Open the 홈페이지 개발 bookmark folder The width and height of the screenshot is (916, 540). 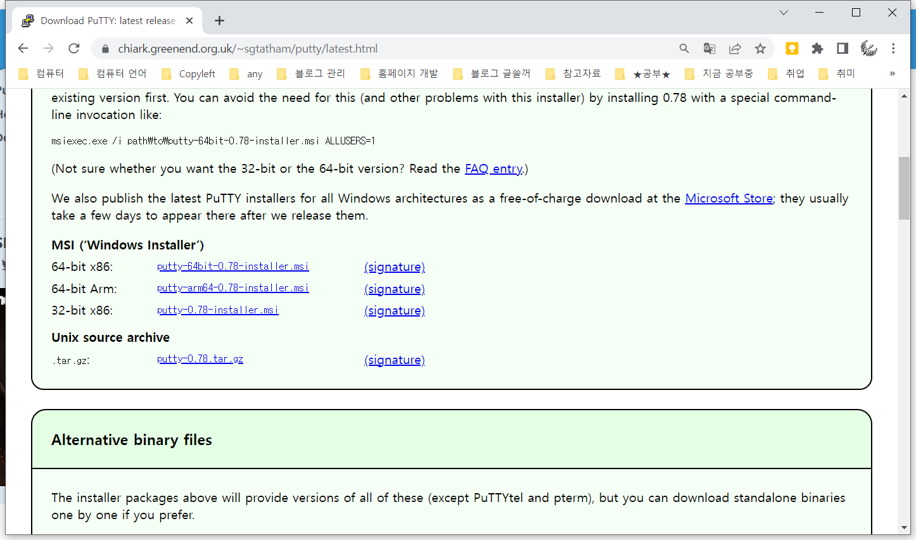399,74
